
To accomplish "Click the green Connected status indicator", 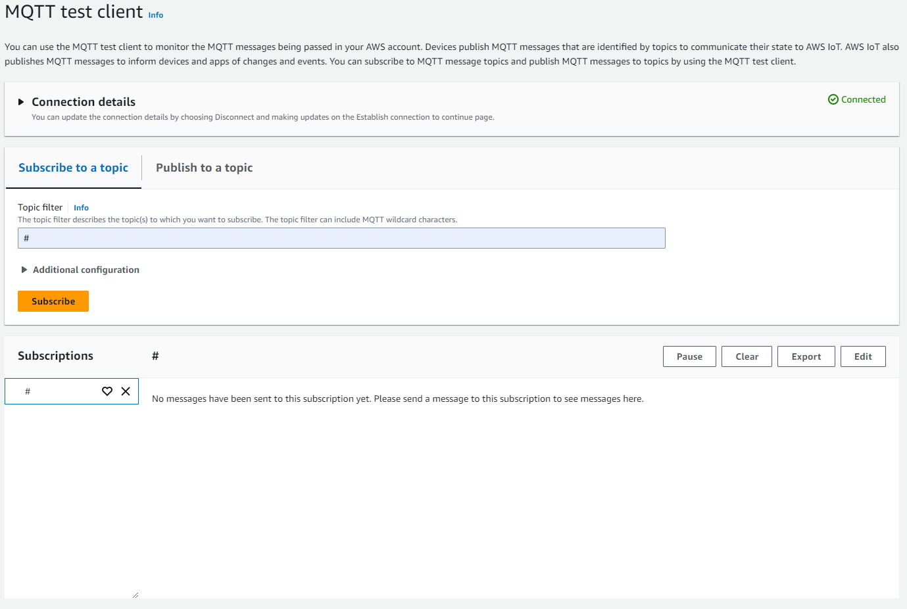I will click(856, 99).
